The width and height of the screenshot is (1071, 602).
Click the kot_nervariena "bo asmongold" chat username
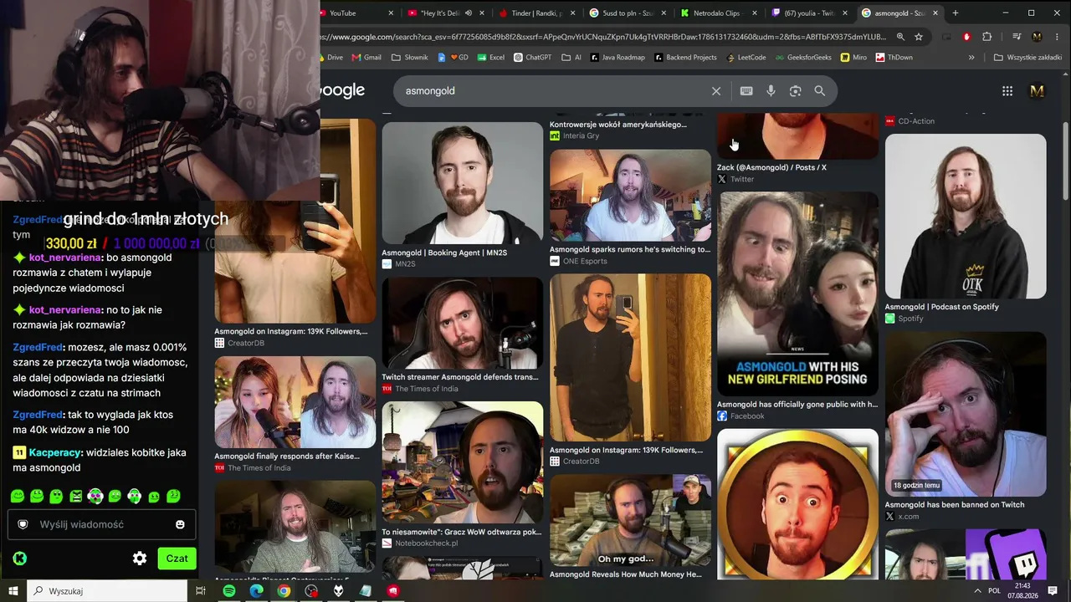65,258
